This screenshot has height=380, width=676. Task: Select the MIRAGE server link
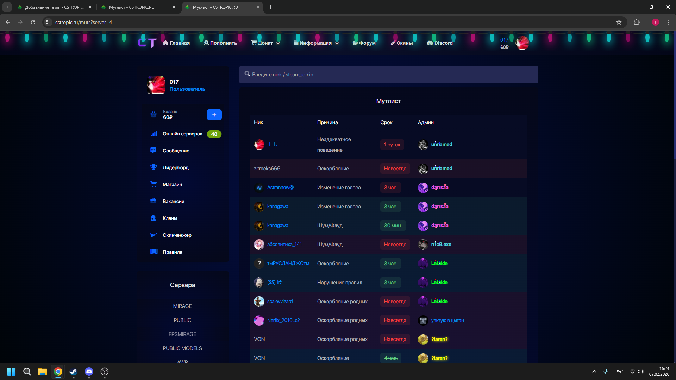[x=182, y=306]
